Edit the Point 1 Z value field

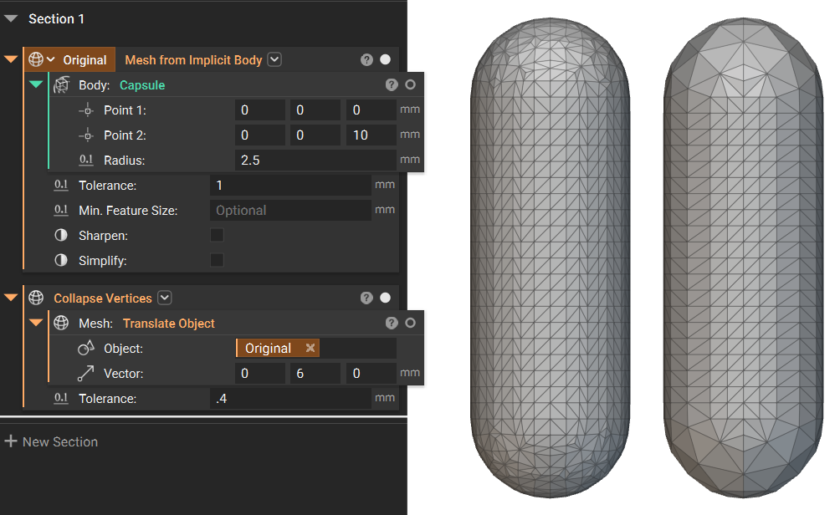click(371, 110)
